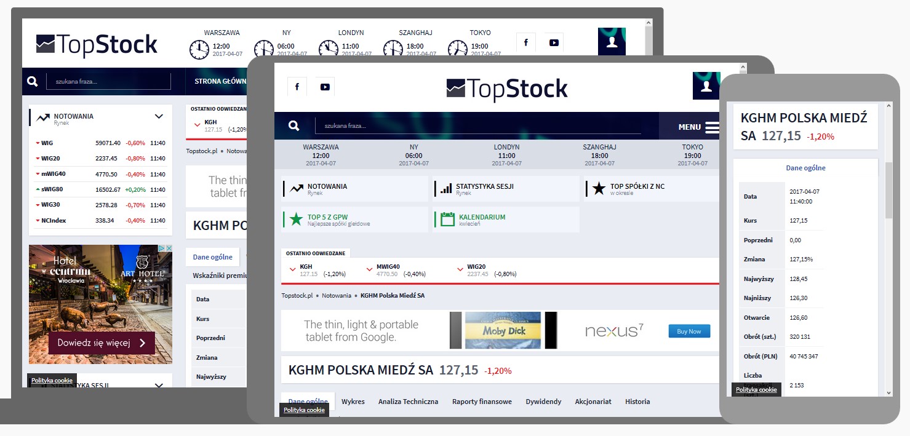Screen dimensions: 910x436
Task: Select the sWIG80 row in desktop quotes list
Action: click(100, 189)
